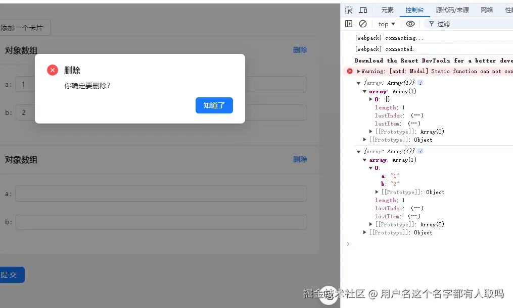
Task: Invoke first lastIndex (...) getter
Action: (417, 115)
